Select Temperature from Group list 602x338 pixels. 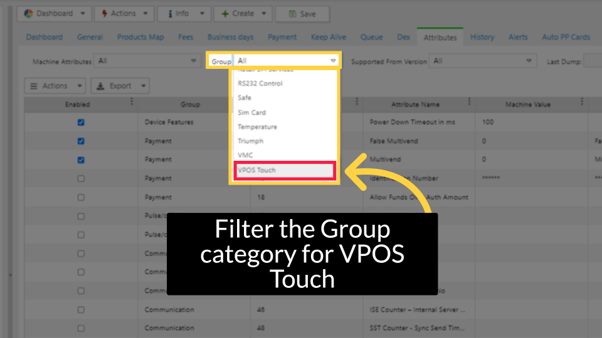(x=285, y=126)
